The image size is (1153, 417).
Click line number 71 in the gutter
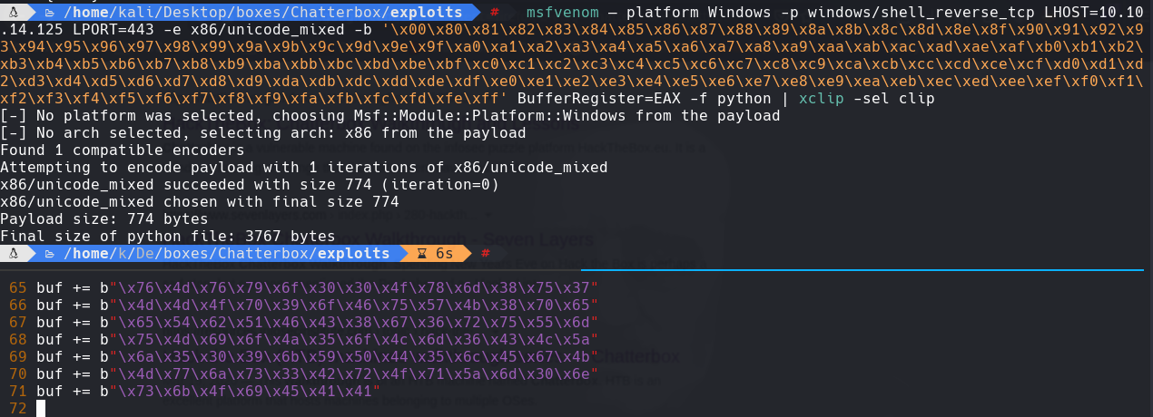pyautogui.click(x=18, y=391)
